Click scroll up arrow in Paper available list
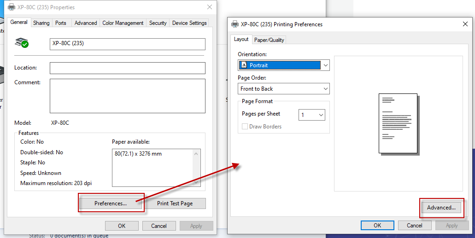This screenshot has height=238, width=475. (196, 154)
